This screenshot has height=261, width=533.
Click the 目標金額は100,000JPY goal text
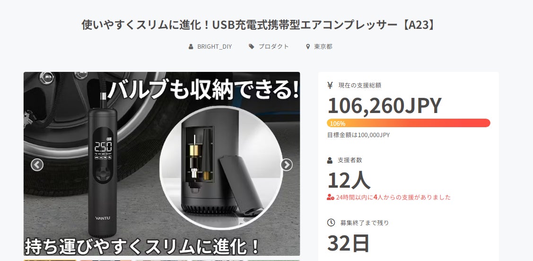point(358,135)
